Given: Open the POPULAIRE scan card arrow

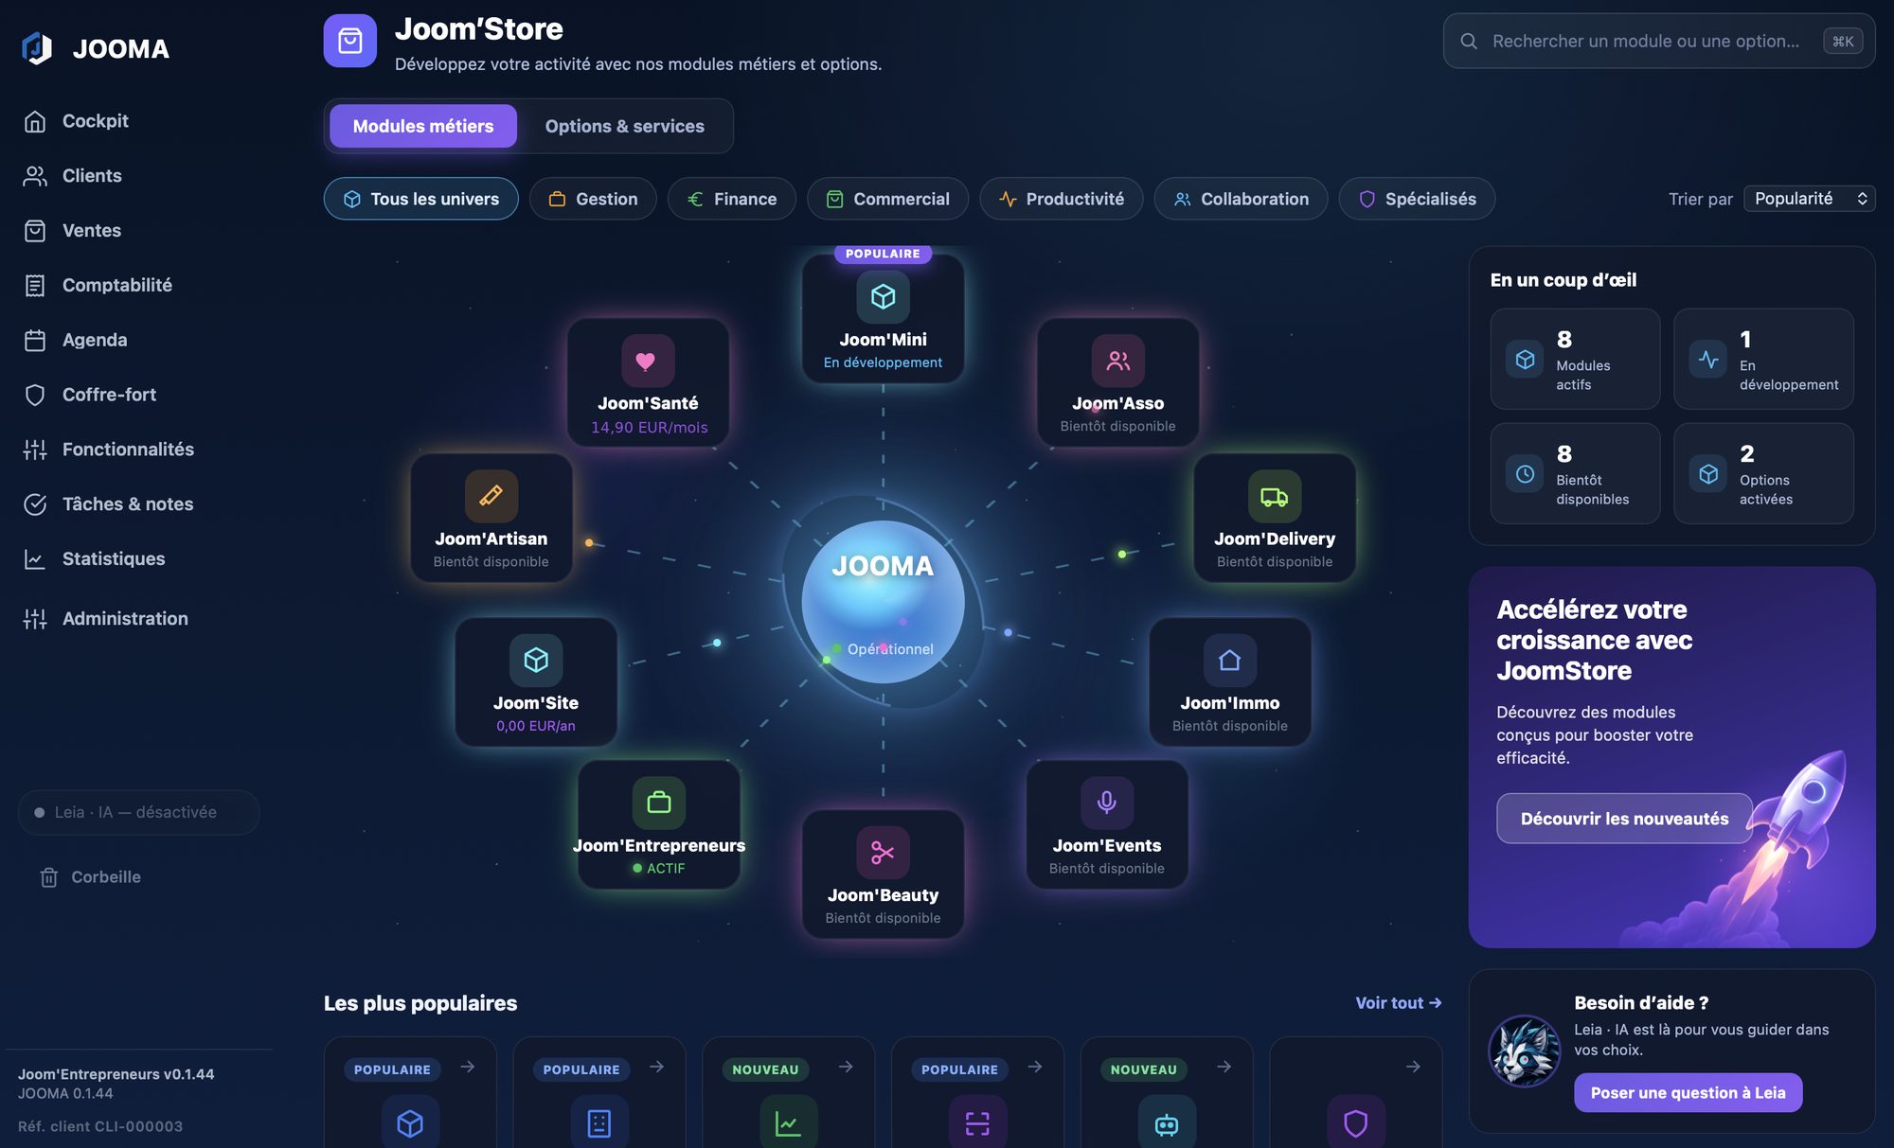Looking at the screenshot, I should click(1035, 1068).
